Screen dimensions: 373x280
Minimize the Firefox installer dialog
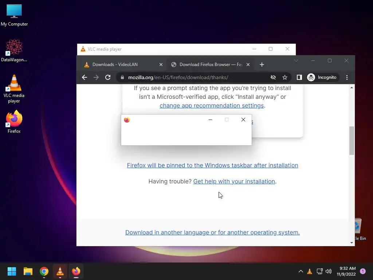(210, 120)
